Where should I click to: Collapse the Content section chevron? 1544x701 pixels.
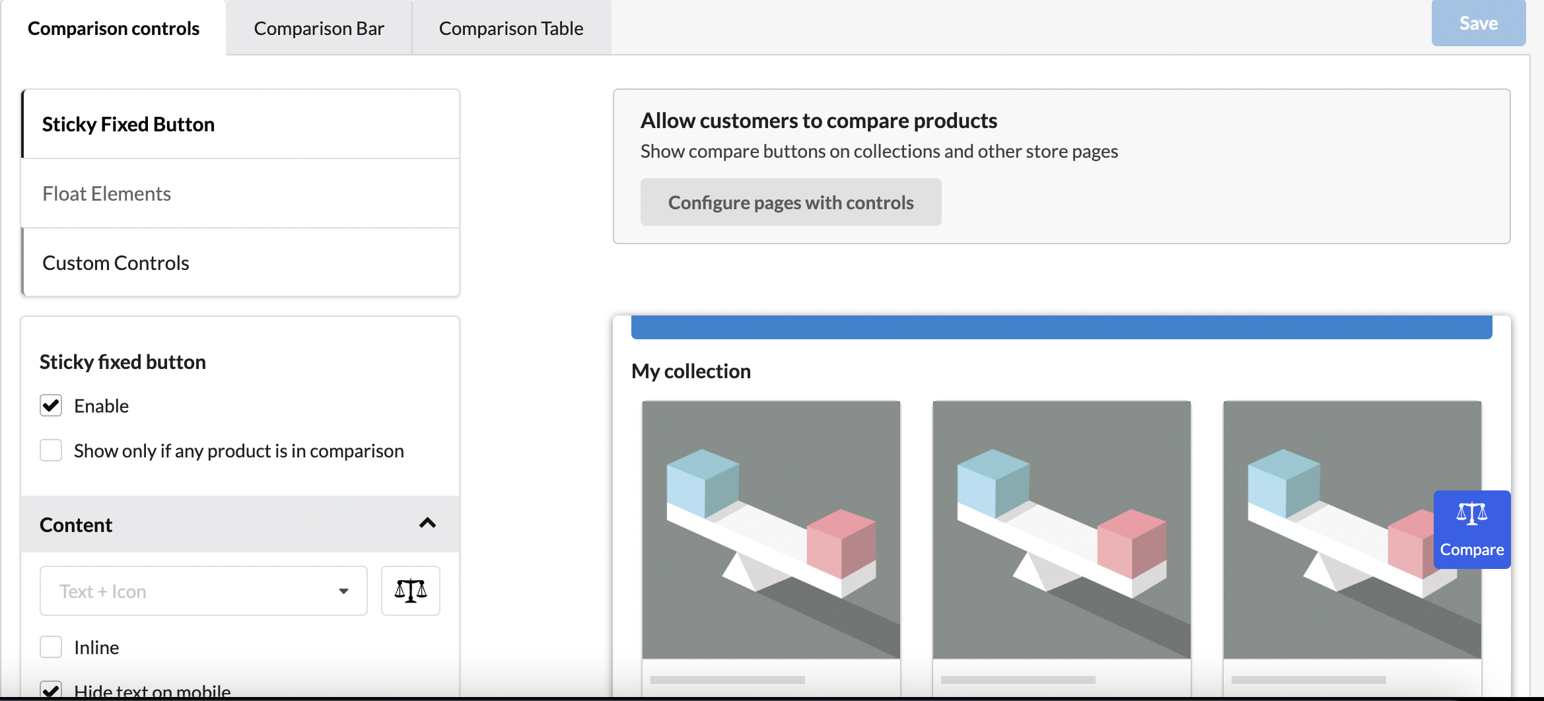click(427, 523)
